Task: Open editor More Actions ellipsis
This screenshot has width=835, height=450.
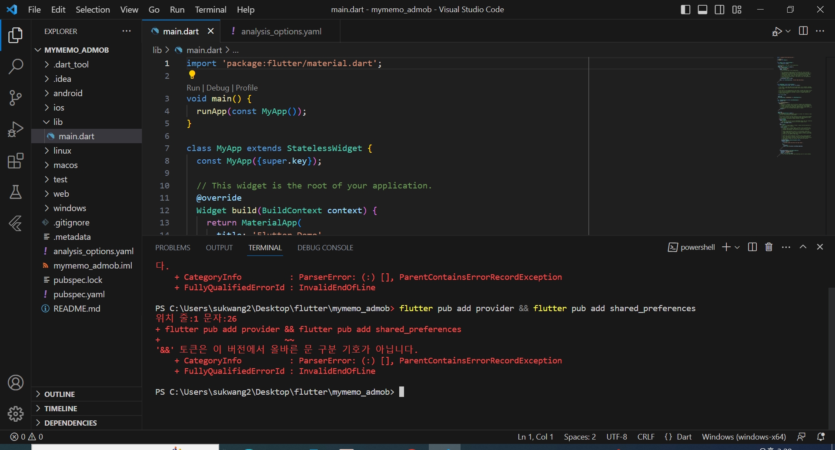Action: coord(820,31)
